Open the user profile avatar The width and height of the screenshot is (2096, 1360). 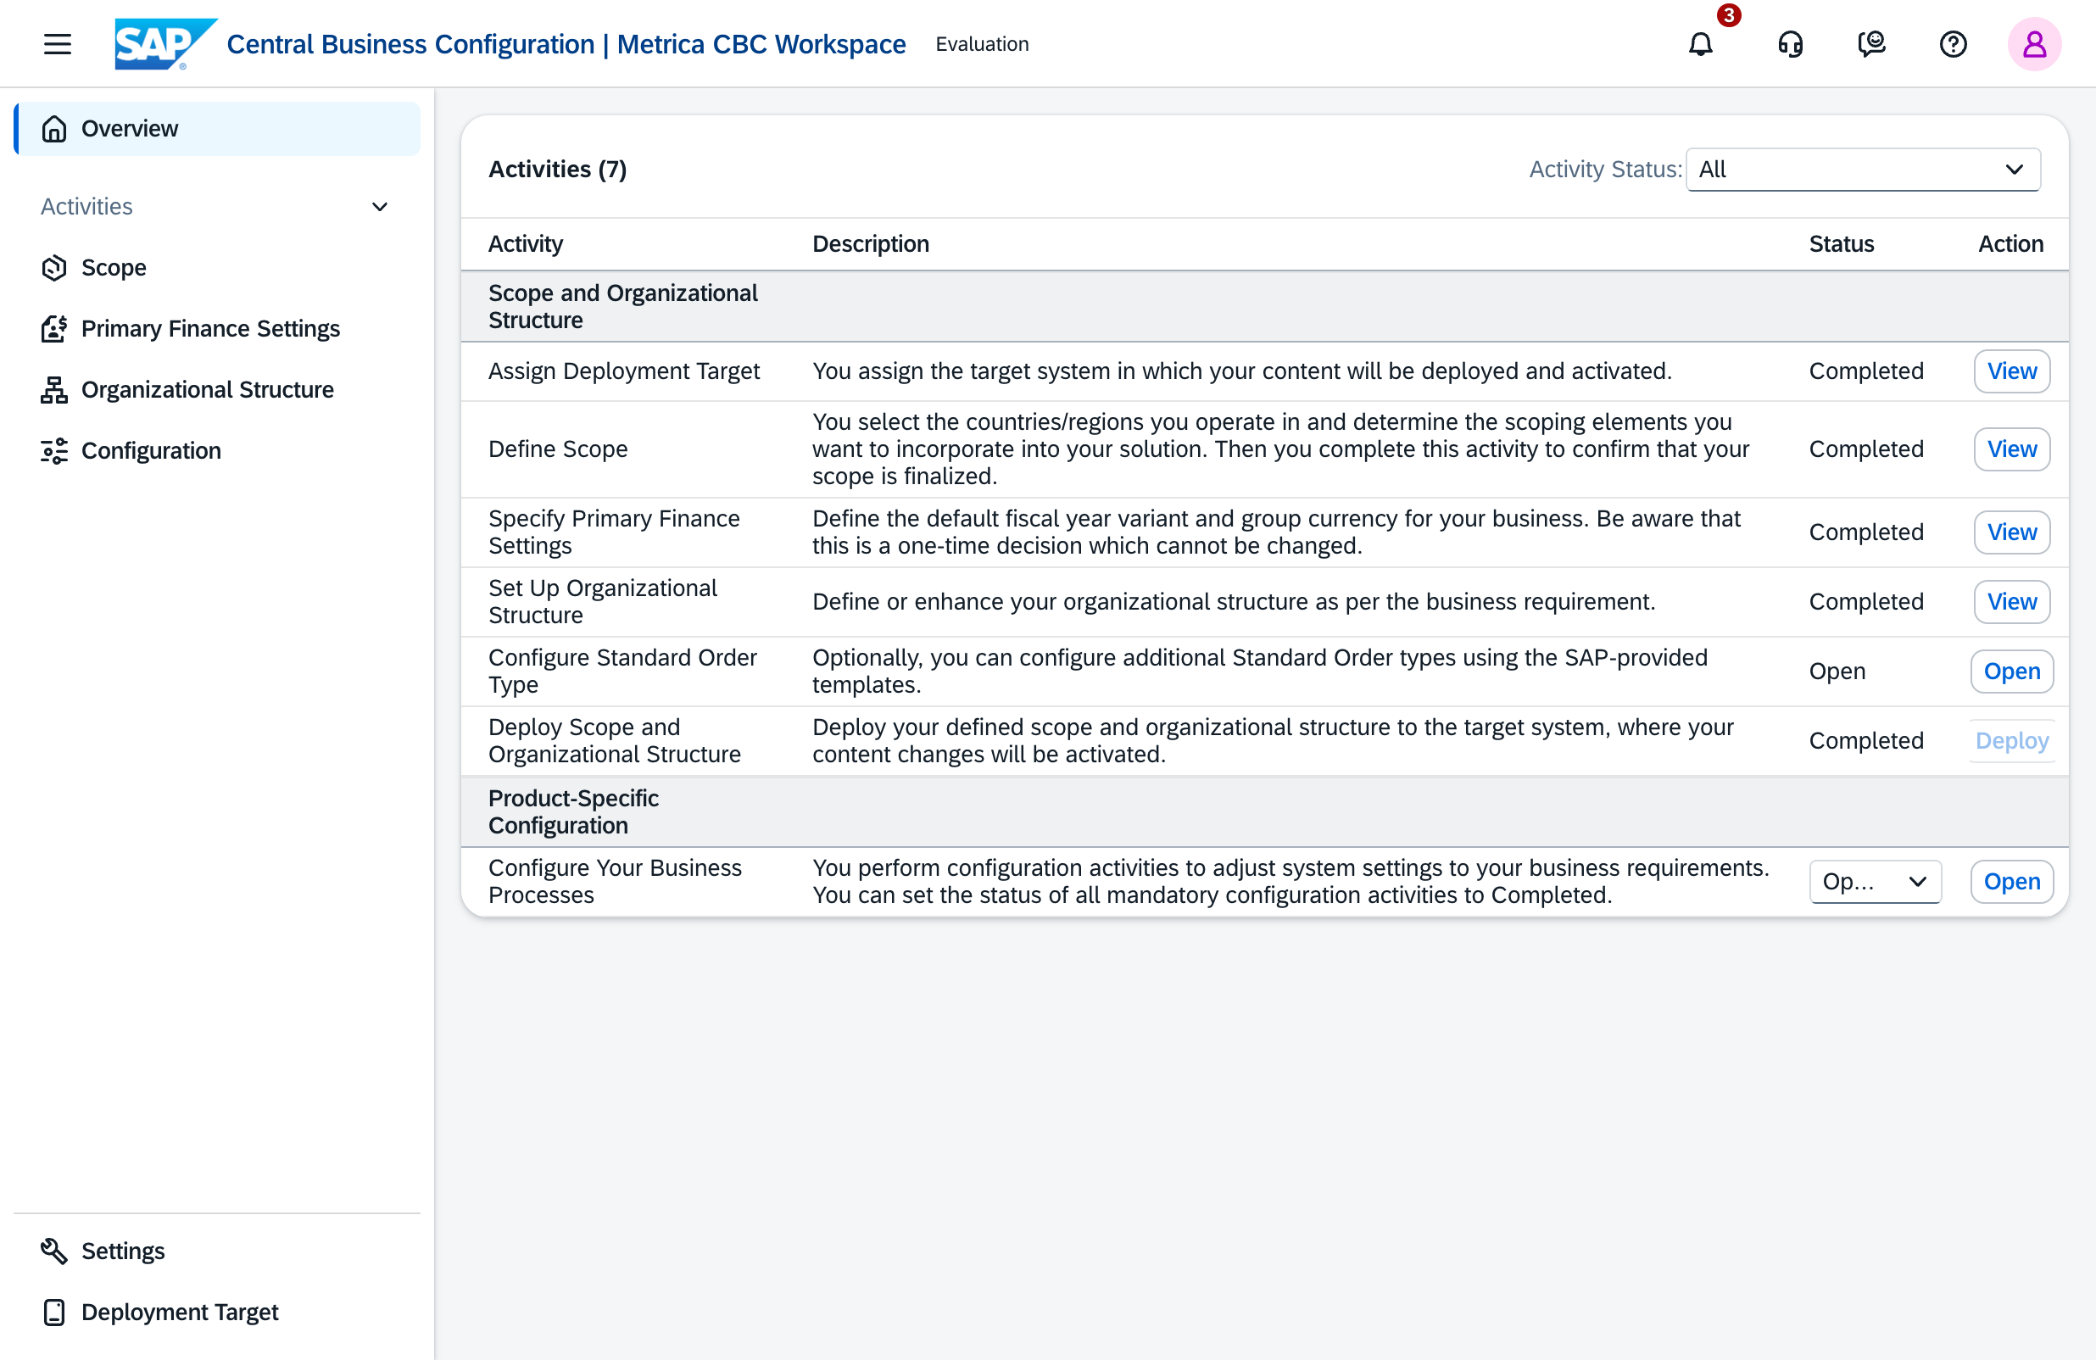(2034, 44)
